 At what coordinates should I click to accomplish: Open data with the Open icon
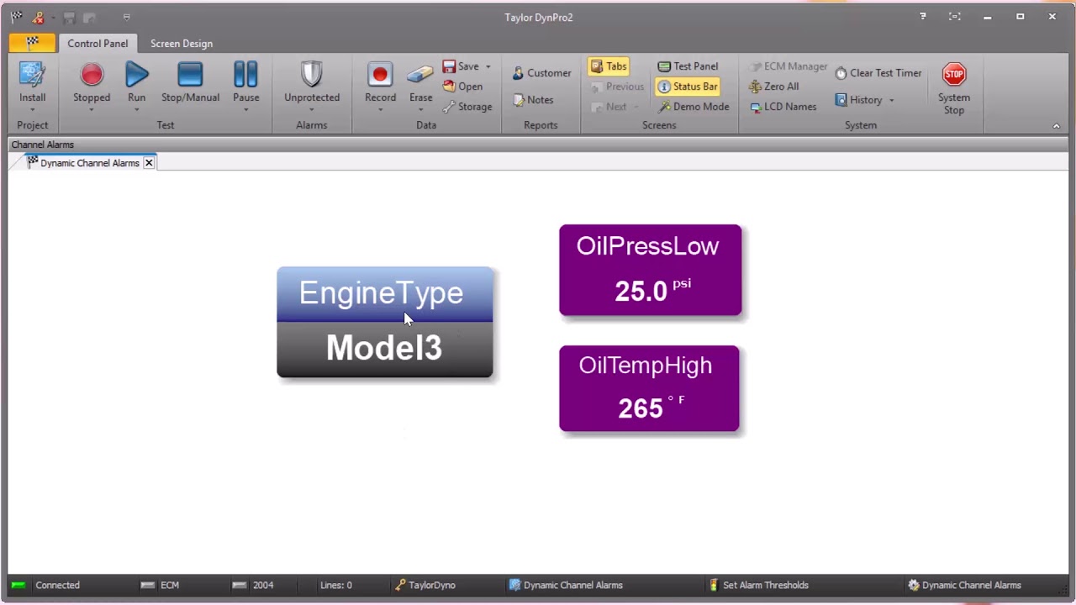(x=449, y=87)
